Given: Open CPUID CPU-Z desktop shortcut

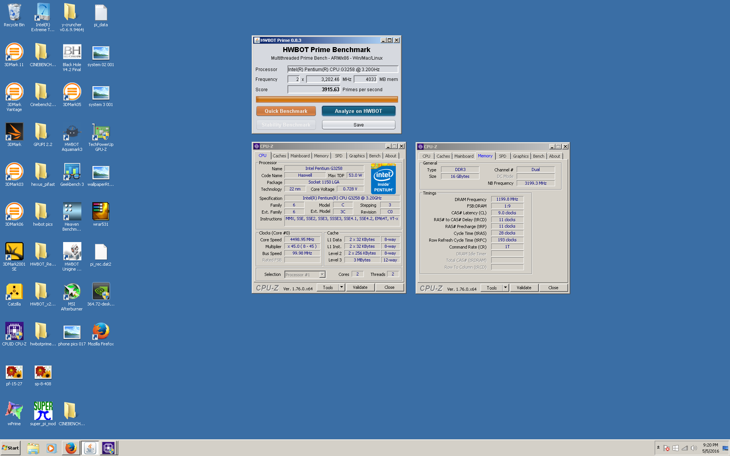Looking at the screenshot, I should point(14,334).
